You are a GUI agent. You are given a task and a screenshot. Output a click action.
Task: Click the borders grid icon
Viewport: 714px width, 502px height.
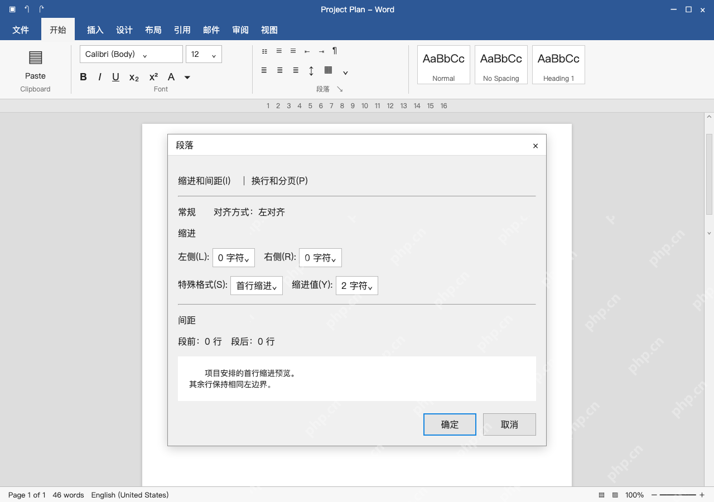[x=328, y=70]
